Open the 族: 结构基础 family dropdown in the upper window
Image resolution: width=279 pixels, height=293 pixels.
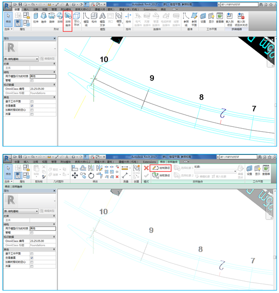click(21, 59)
